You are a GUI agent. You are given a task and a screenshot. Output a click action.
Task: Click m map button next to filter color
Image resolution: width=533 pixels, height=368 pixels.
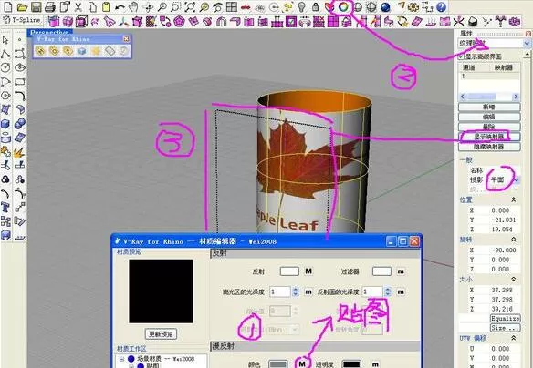tap(401, 271)
